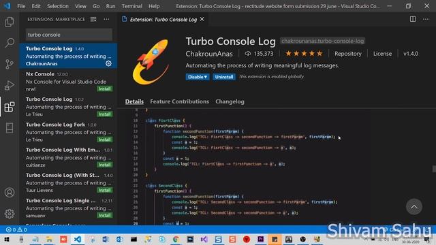This screenshot has height=245, width=436.
Task: Open the Selection menu
Action: 57,6
